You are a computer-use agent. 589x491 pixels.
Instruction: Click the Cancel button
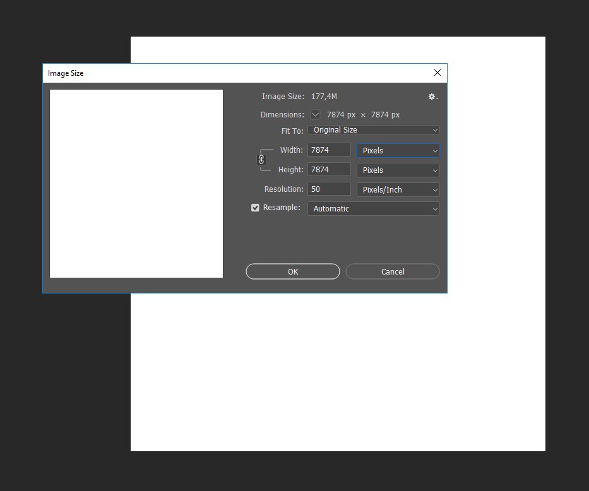(x=393, y=271)
